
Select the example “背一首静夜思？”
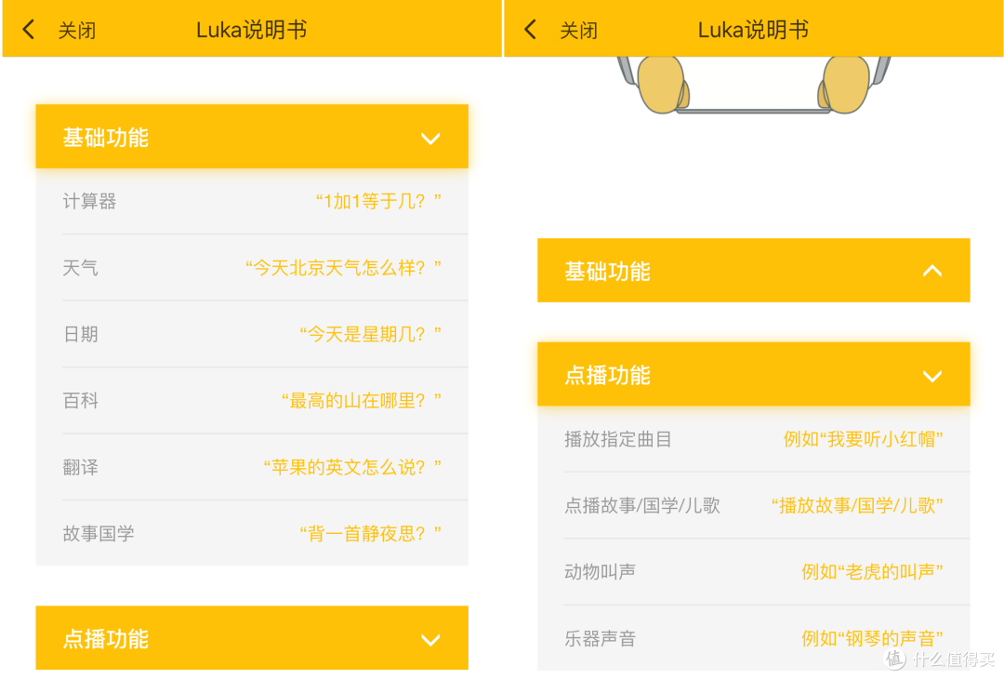click(371, 533)
